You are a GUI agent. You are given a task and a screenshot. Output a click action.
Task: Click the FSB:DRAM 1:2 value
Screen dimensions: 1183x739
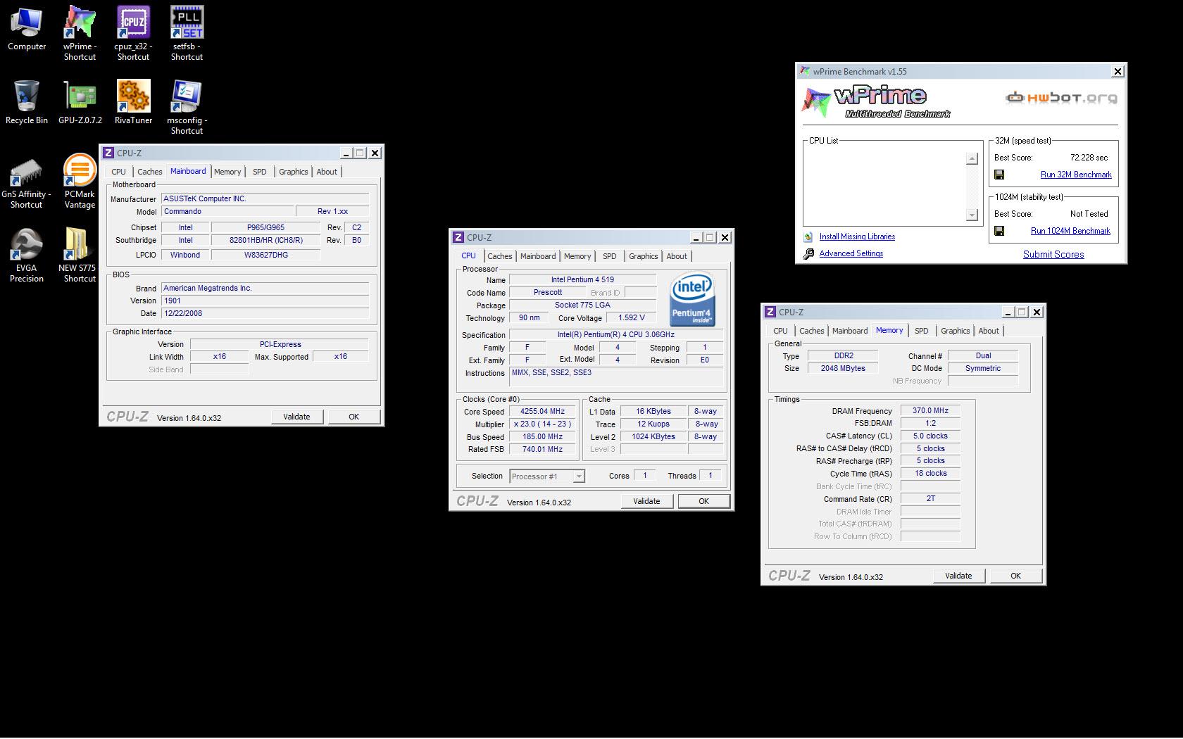(x=930, y=424)
